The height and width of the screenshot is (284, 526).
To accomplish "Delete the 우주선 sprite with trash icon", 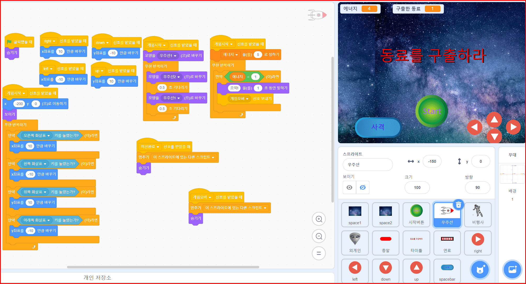I will pos(458,205).
